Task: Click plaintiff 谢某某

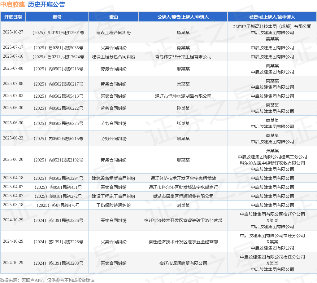Action: 183,139
